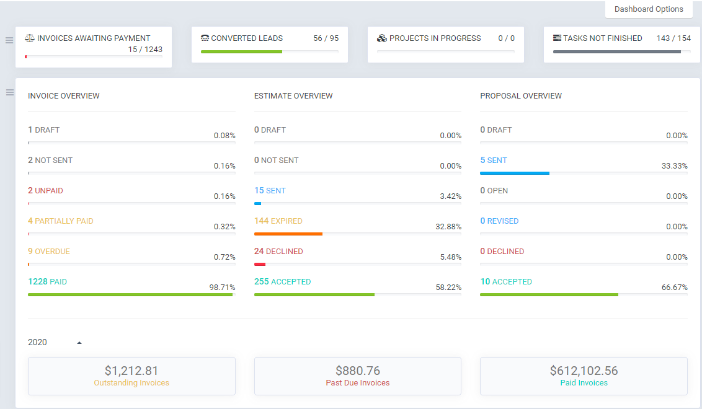The height and width of the screenshot is (409, 702).
Task: View the 255 Accepted estimates
Action: pos(283,282)
